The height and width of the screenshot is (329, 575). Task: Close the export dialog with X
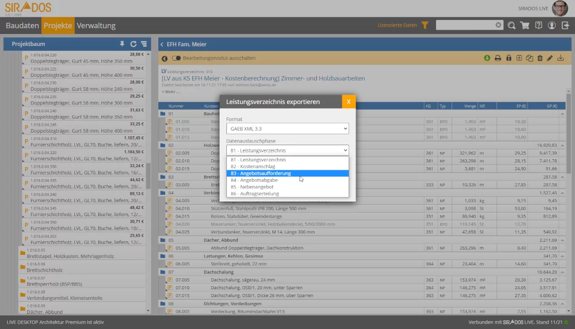349,101
